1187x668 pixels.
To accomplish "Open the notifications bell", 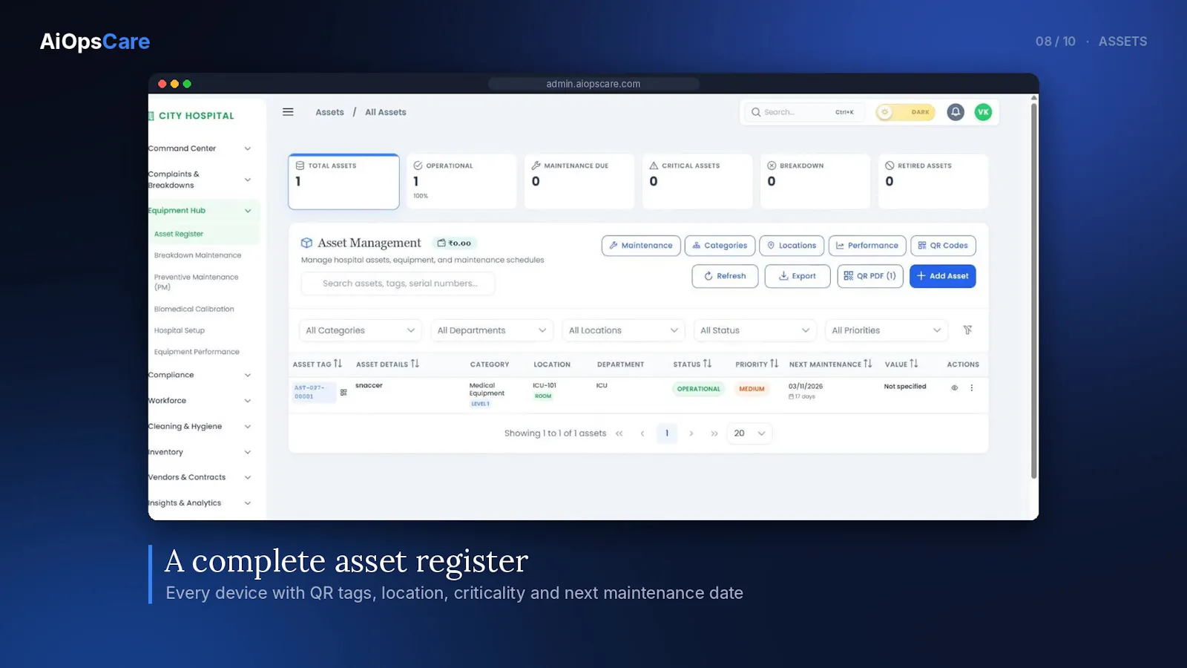I will point(956,112).
